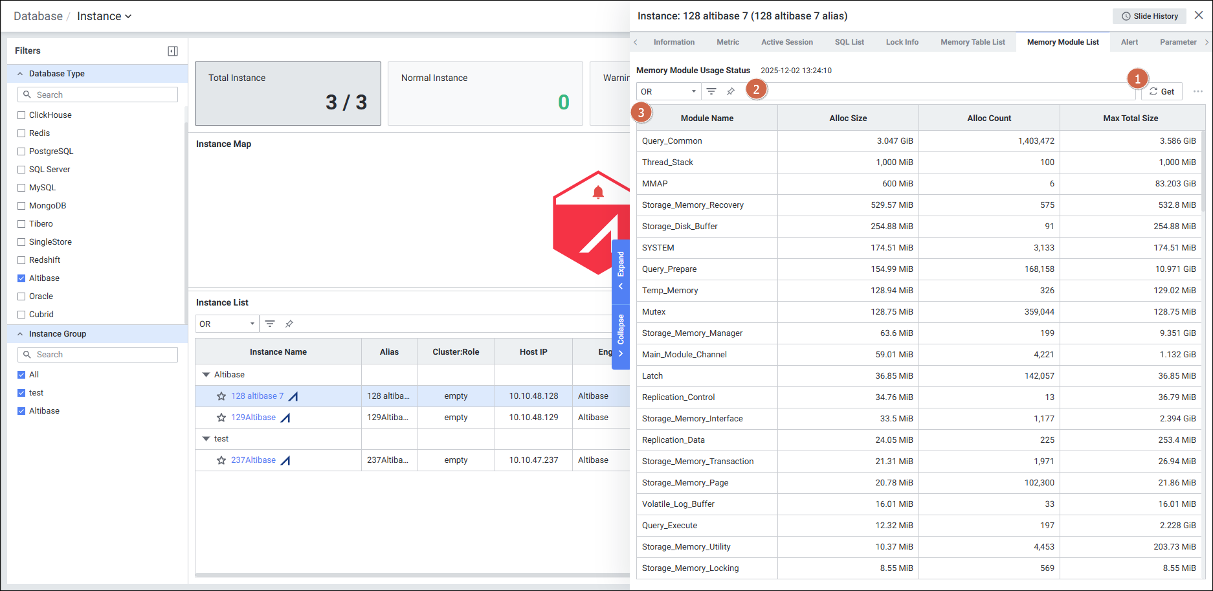Screen dimensions: 1213x591
Task: Collapse the Filters sidebar panel icon
Action: pos(173,51)
